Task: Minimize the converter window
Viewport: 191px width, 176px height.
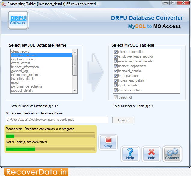Action: [166, 3]
